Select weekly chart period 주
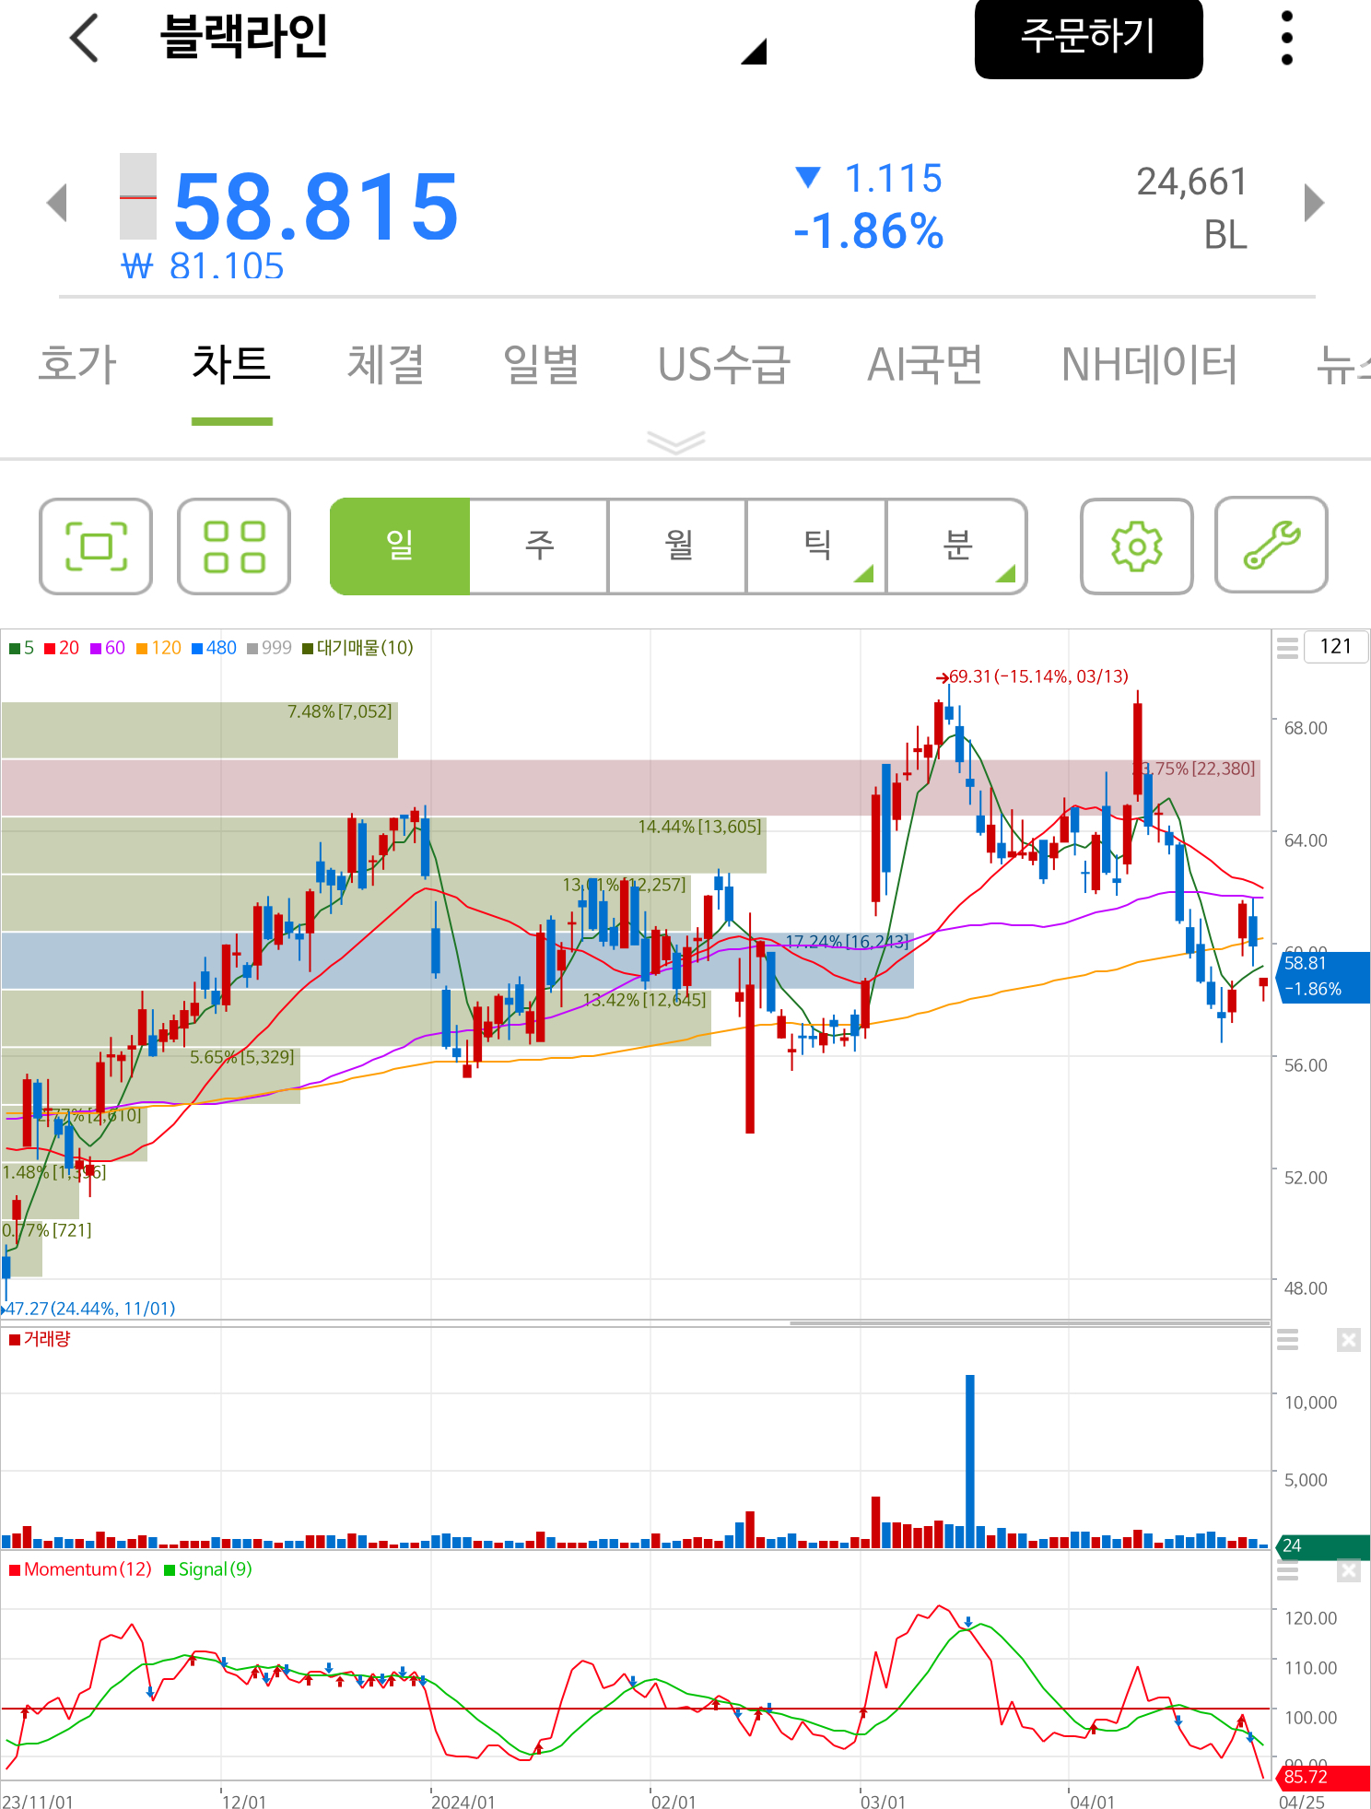The width and height of the screenshot is (1371, 1809). [x=539, y=546]
